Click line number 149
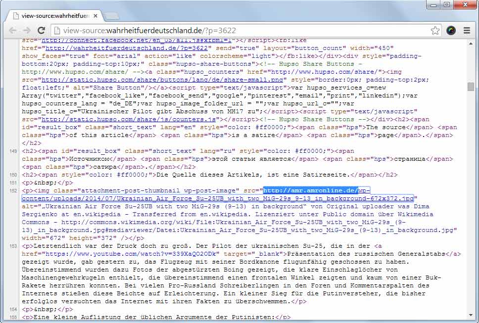Image resolution: width=479 pixels, height=323 pixels. 13,151
